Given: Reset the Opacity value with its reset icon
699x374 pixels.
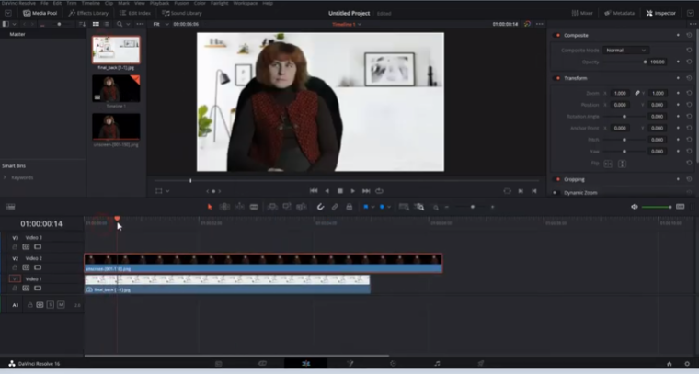Looking at the screenshot, I should [x=688, y=62].
